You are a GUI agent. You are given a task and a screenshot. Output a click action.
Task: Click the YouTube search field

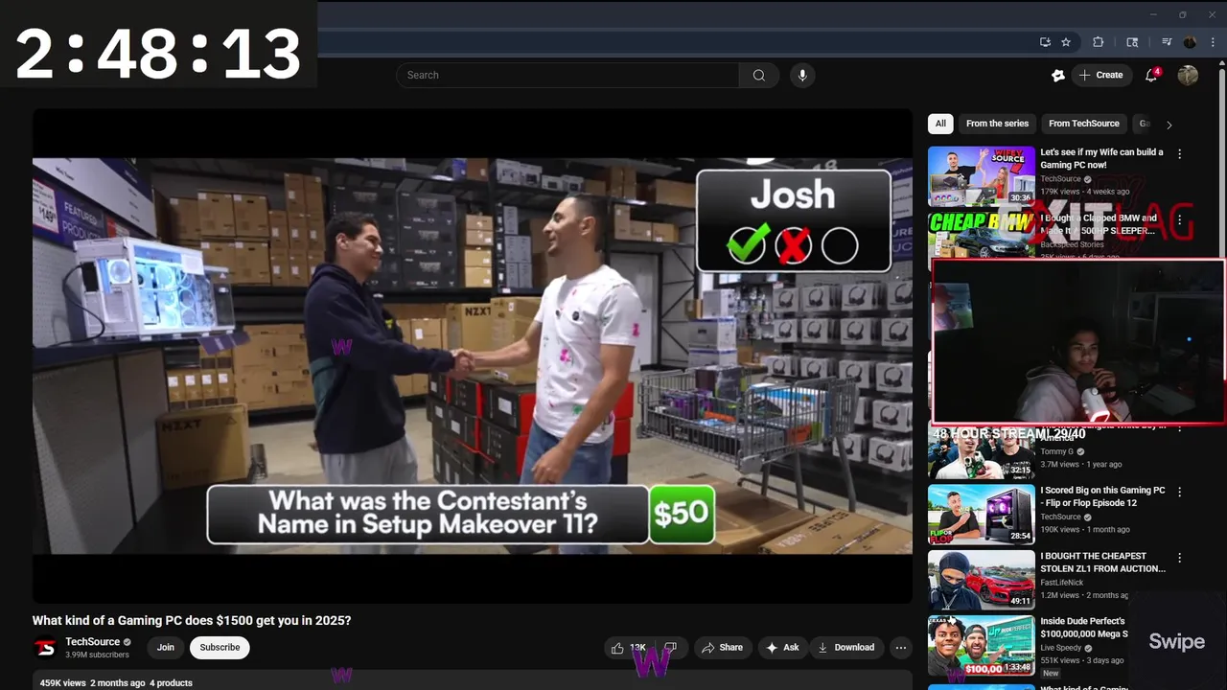pyautogui.click(x=567, y=75)
